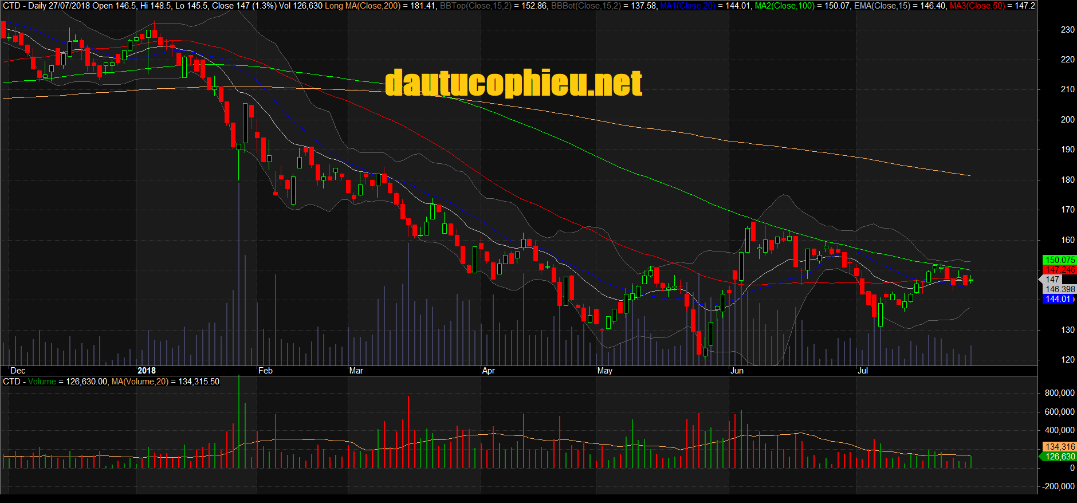The image size is (1077, 503).
Task: Click the 190 price axis label
Action: point(1068,149)
